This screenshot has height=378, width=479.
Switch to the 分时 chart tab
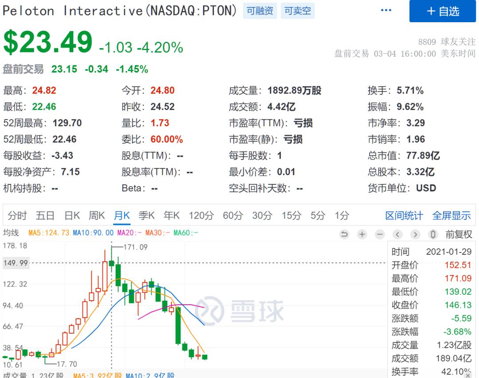click(x=17, y=215)
